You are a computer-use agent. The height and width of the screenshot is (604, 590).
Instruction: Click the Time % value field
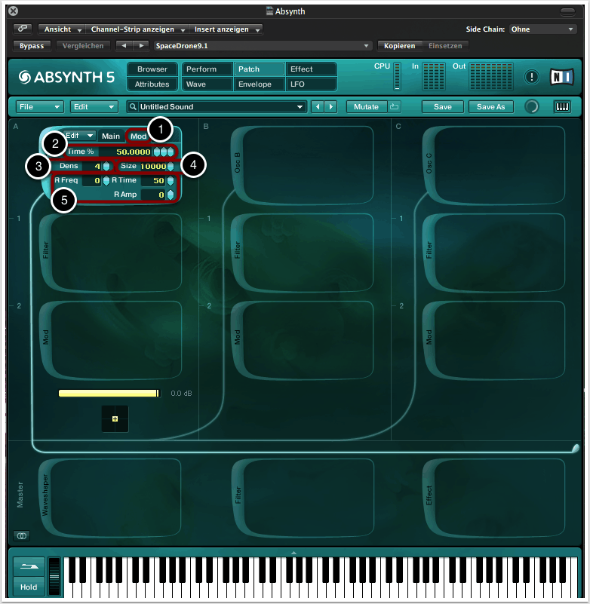pos(132,152)
